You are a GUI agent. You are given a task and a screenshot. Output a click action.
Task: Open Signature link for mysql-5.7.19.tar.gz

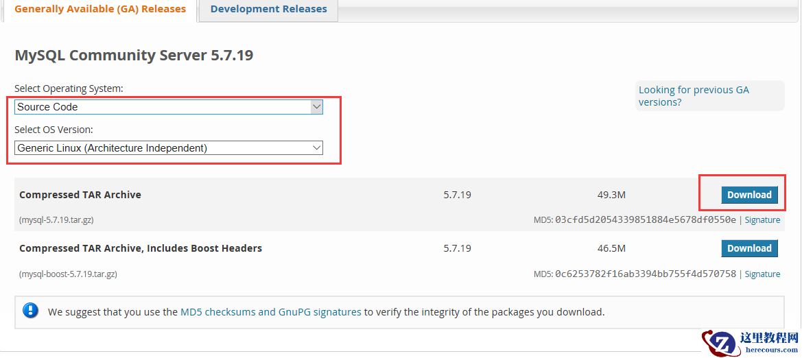pos(762,220)
